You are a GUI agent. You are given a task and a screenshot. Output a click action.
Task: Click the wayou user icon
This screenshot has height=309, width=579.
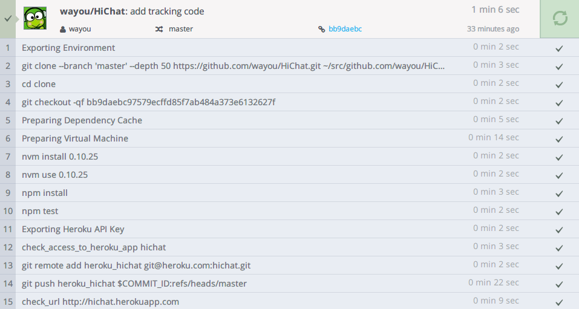(x=63, y=29)
